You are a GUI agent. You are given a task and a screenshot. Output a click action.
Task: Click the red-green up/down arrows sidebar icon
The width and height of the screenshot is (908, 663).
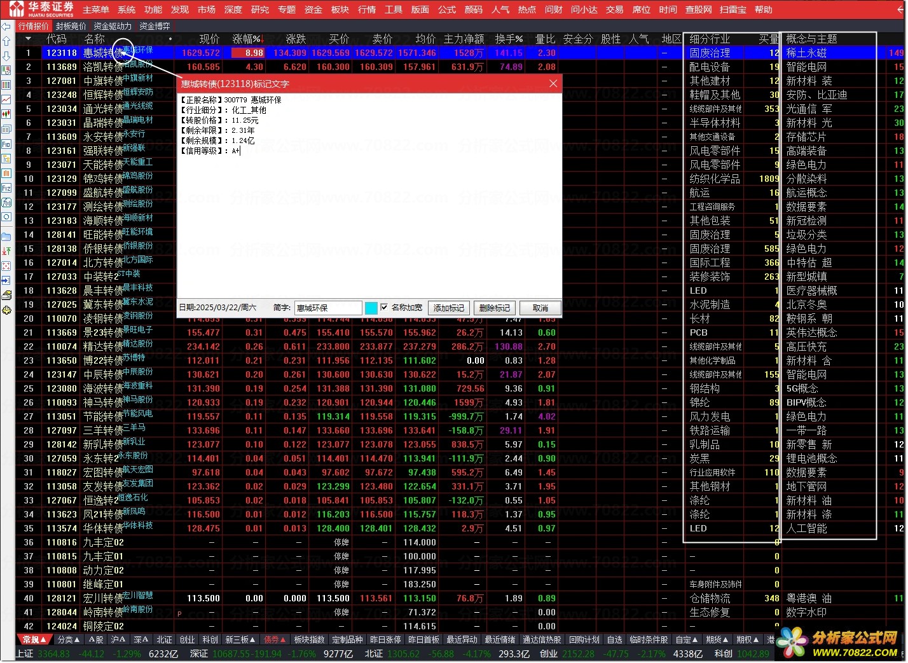6,251
